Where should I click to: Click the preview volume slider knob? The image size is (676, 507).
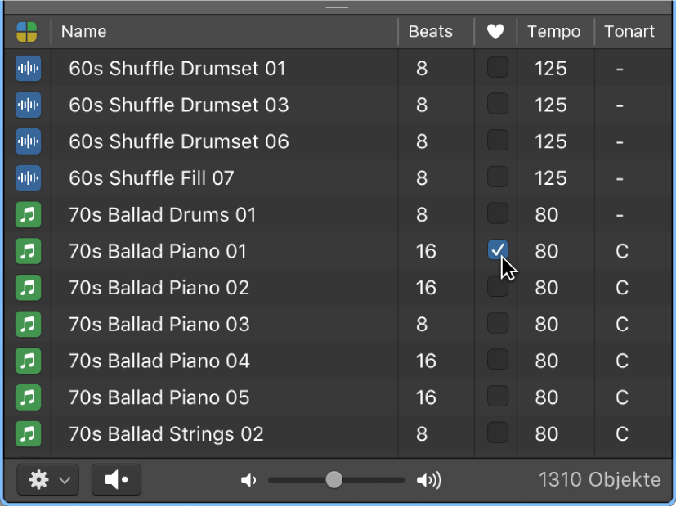pos(334,479)
